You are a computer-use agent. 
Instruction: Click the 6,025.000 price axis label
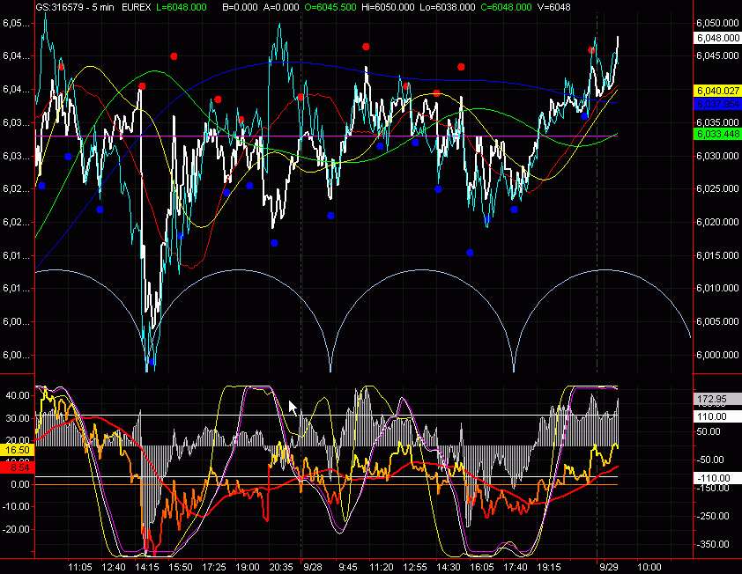click(718, 188)
